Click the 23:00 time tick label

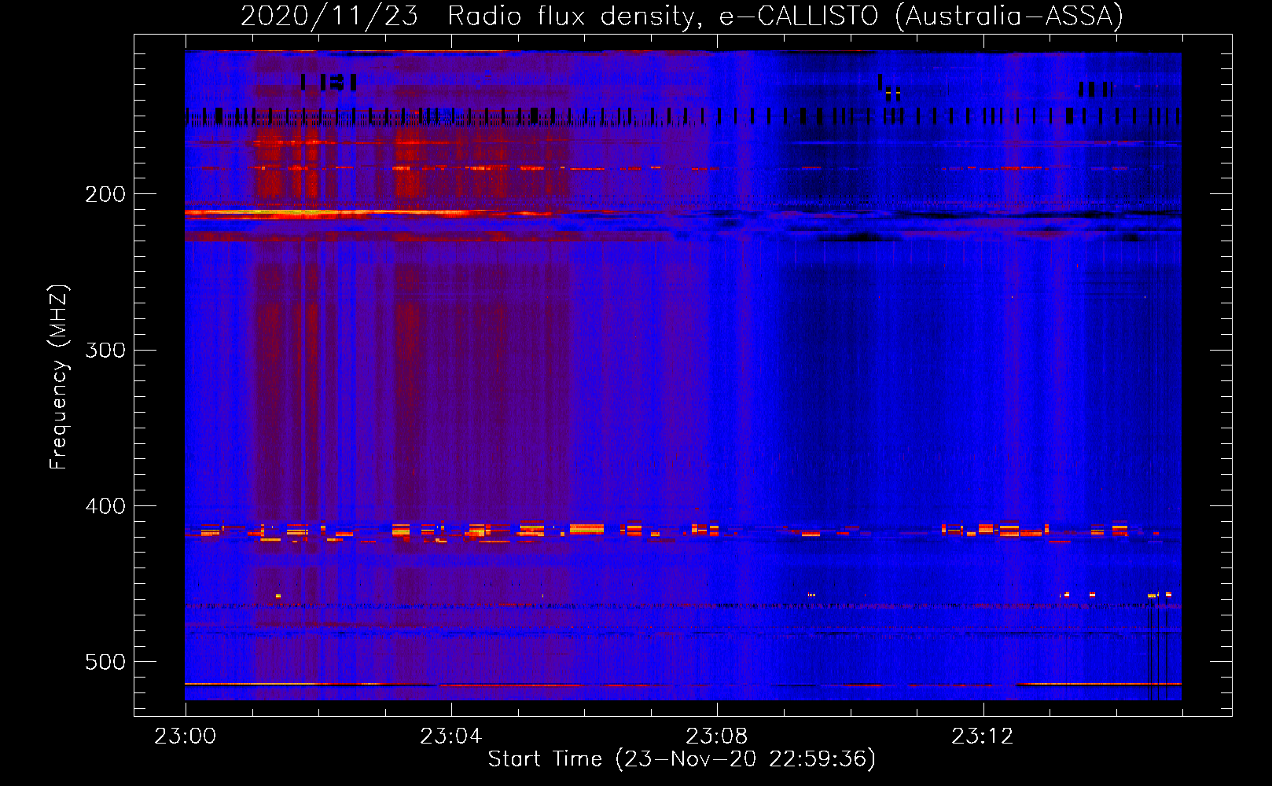(x=185, y=736)
